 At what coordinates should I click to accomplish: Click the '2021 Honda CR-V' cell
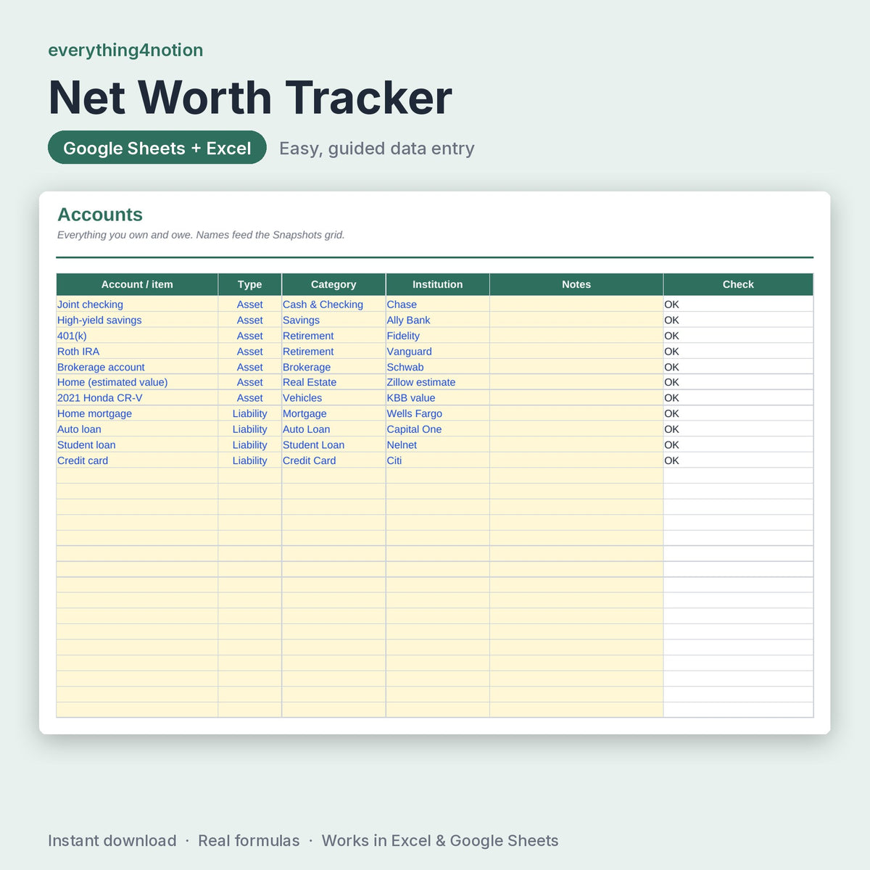(x=137, y=398)
